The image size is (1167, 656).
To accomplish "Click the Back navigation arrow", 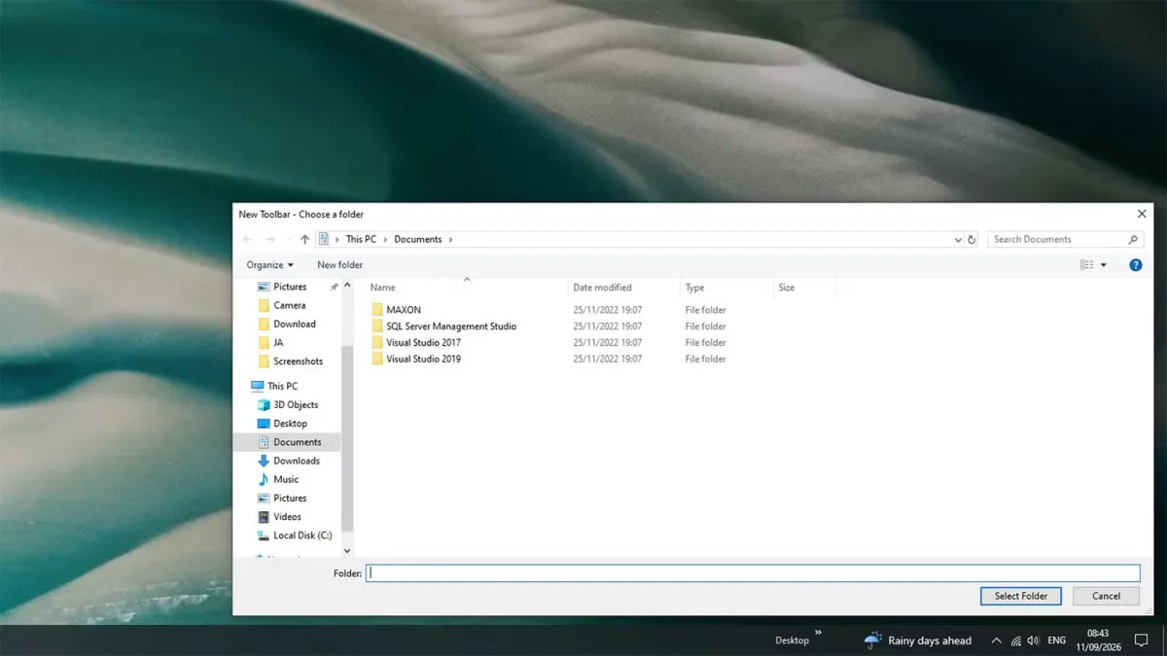I will pos(247,239).
